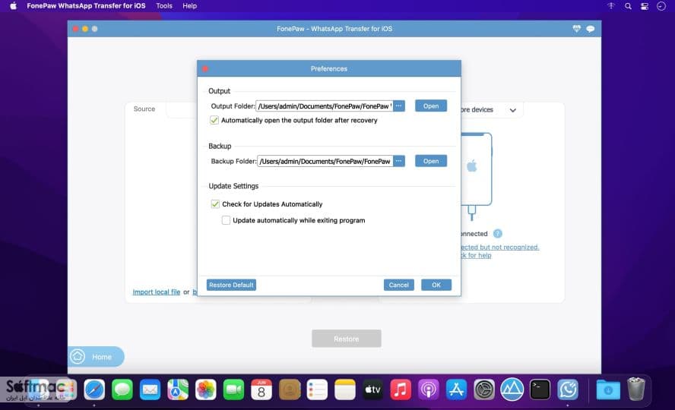Open App Store from the dock
Viewport: 675px width, 410px height.
(x=456, y=389)
